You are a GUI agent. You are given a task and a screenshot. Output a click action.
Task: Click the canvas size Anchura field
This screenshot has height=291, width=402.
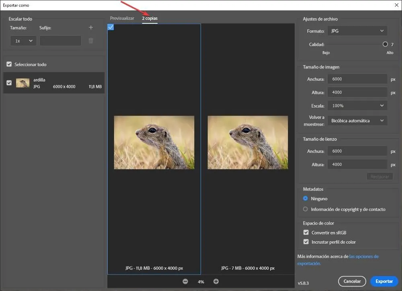(x=357, y=151)
